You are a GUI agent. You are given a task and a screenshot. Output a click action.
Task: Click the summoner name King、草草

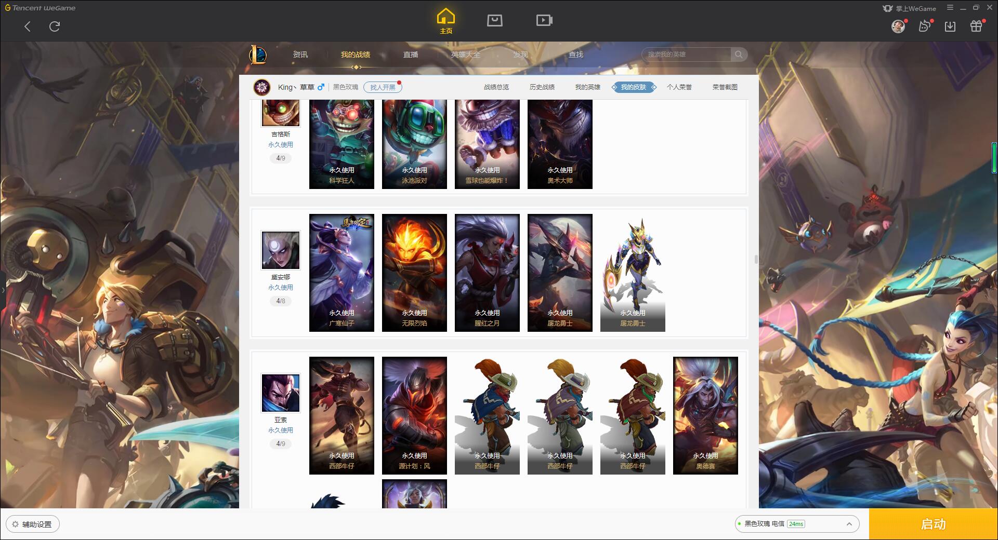pos(296,87)
